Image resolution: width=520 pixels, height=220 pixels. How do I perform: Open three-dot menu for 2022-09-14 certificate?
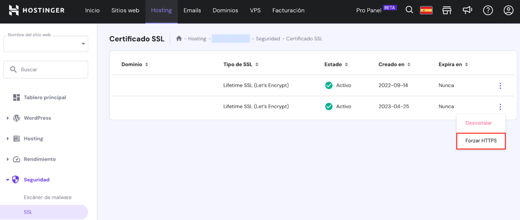[x=500, y=85]
